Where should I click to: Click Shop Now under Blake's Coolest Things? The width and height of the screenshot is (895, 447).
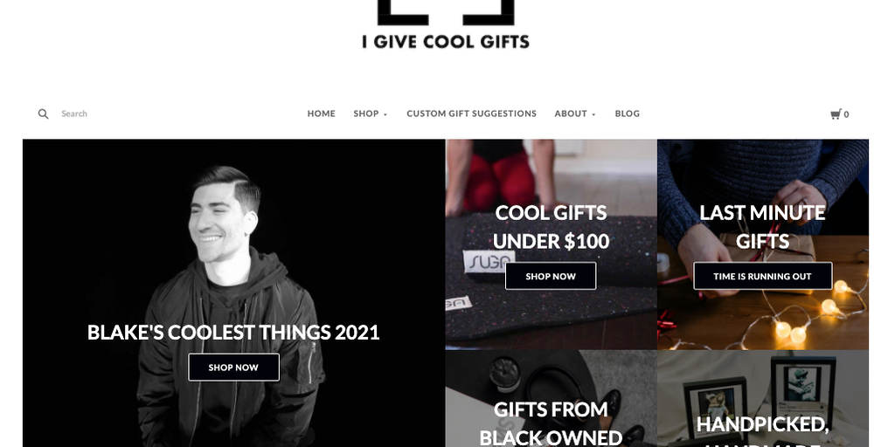233,368
